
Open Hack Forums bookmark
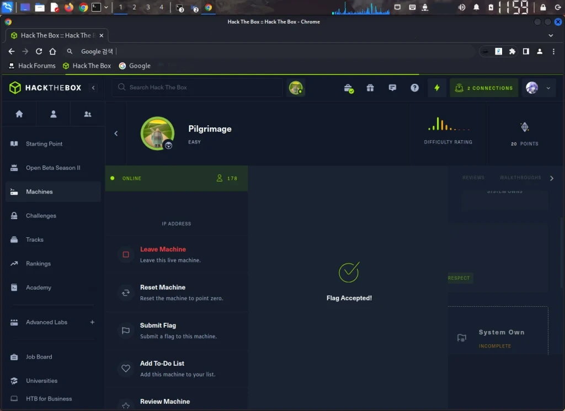coord(31,66)
